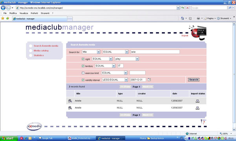236x141 pixels.
Task: Click the top Prev pagination button
Action: [125, 87]
